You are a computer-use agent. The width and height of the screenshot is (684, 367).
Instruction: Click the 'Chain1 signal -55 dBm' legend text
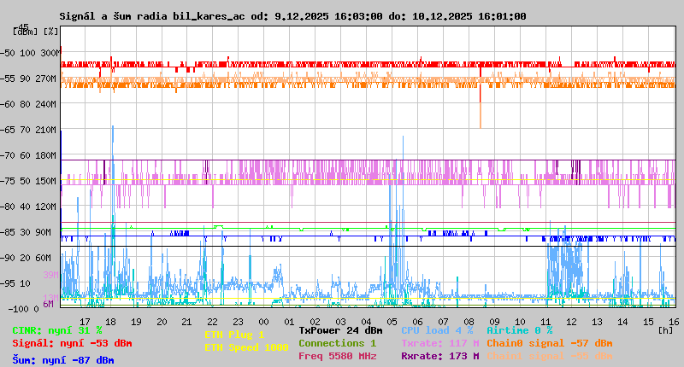[550, 356]
